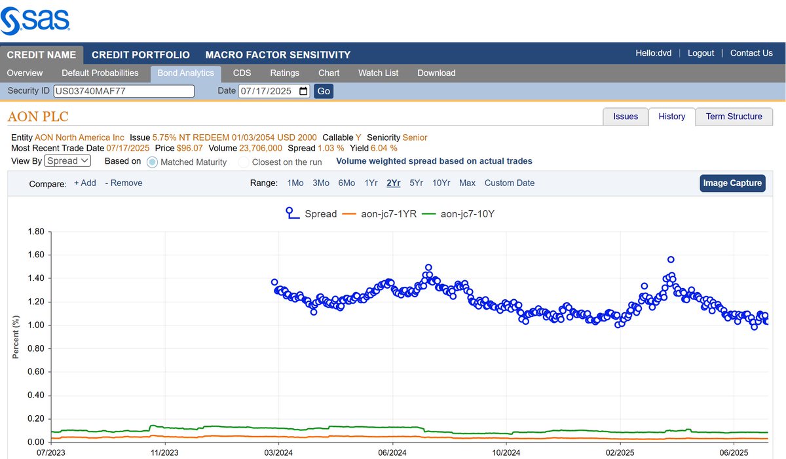Click the Contact Us link

coord(751,53)
